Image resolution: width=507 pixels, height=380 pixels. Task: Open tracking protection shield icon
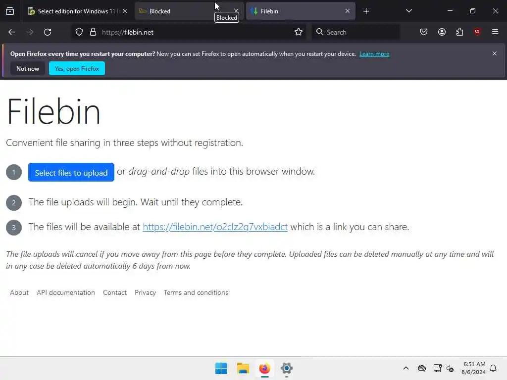(79, 32)
